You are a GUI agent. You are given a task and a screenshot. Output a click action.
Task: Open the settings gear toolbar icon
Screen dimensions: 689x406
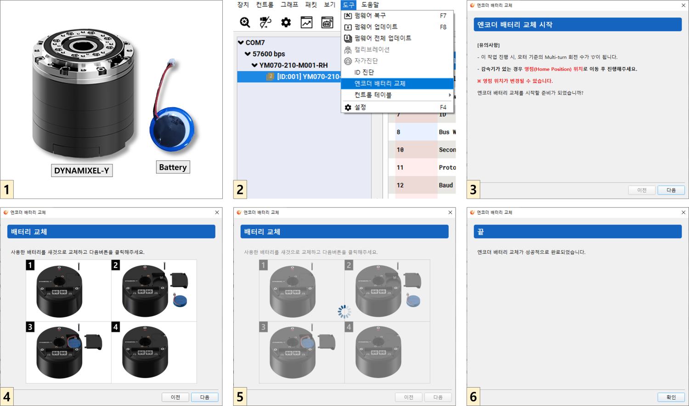[x=286, y=22]
